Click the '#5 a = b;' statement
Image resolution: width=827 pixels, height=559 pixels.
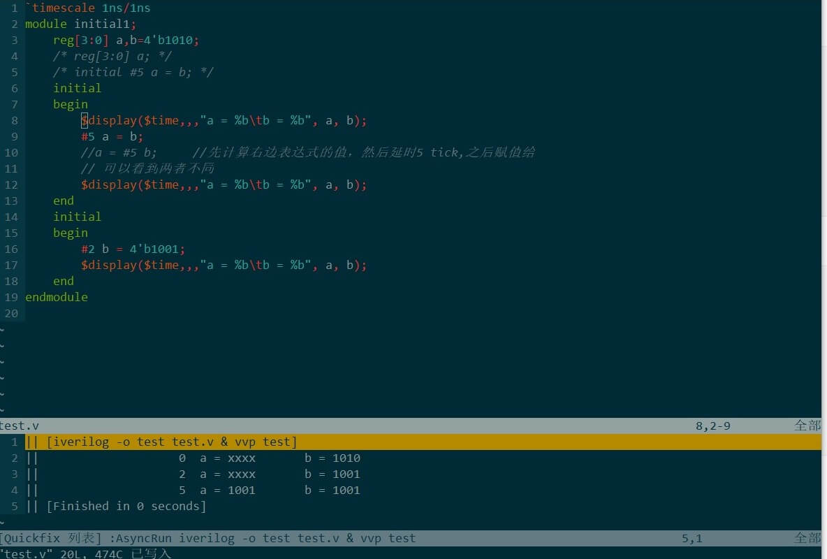point(112,137)
